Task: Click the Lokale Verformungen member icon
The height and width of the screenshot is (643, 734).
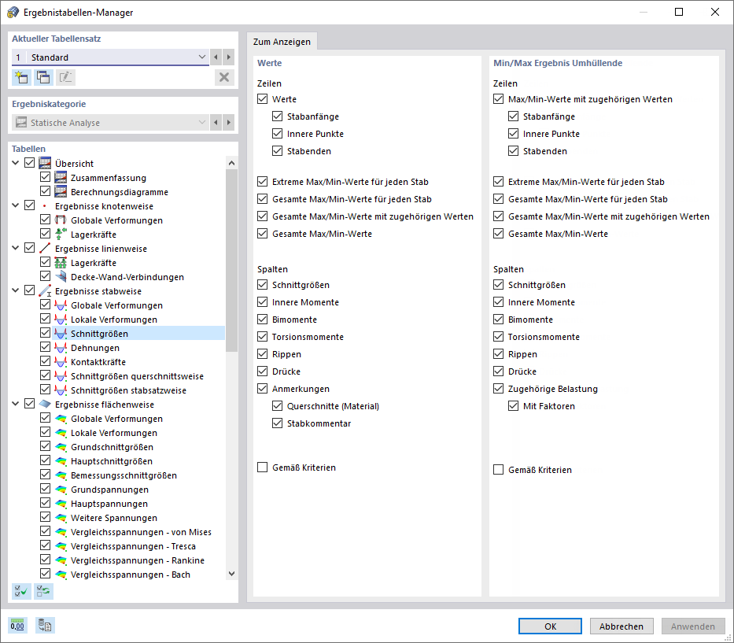Action: pos(61,320)
